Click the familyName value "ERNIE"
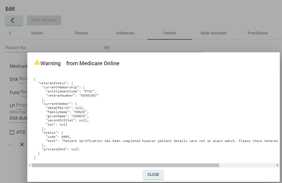Screen dimensions: 282x183 click(80, 112)
